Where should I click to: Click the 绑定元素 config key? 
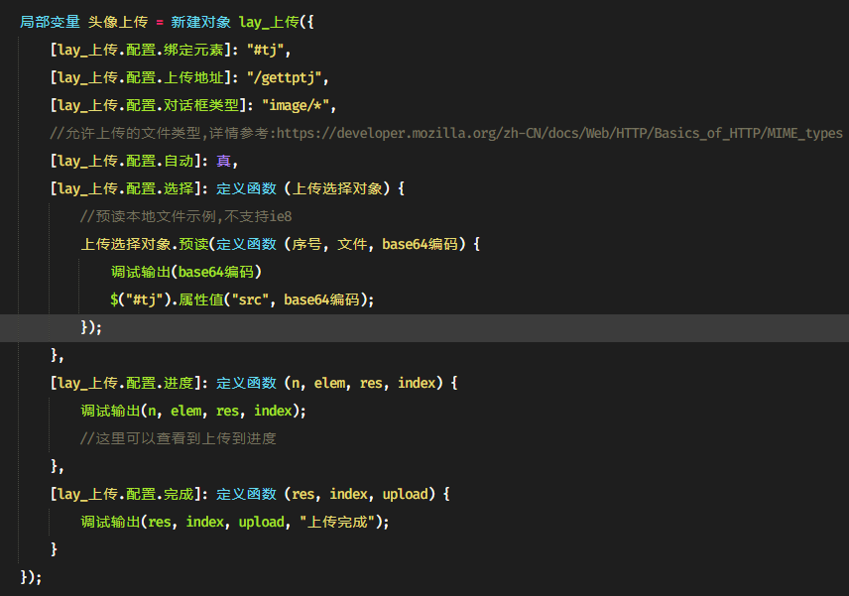point(193,51)
